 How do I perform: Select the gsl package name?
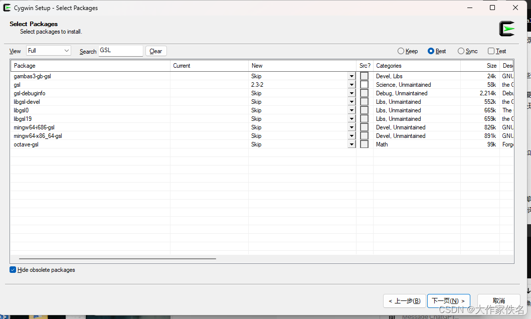(x=17, y=85)
